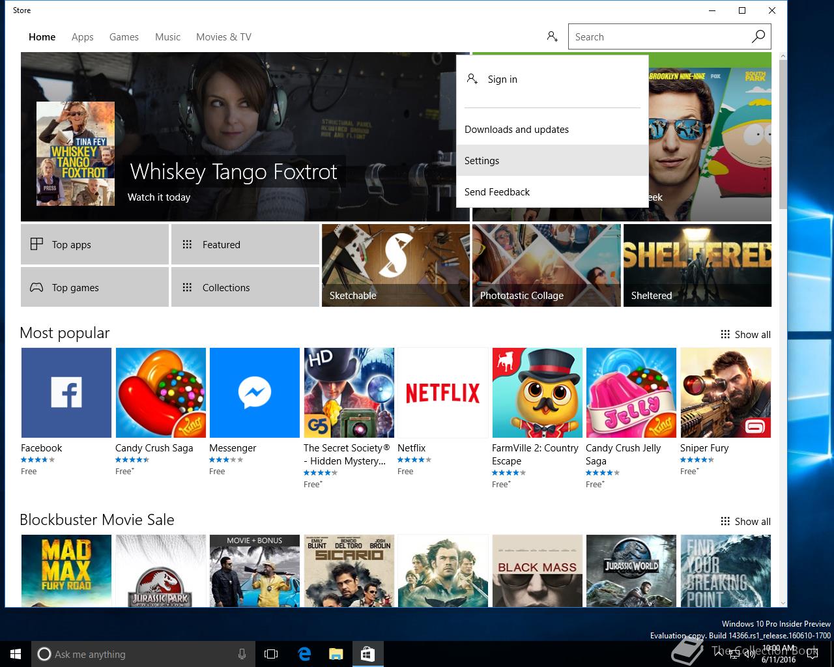Click the Collections button
Image resolution: width=834 pixels, height=667 pixels.
pos(245,287)
